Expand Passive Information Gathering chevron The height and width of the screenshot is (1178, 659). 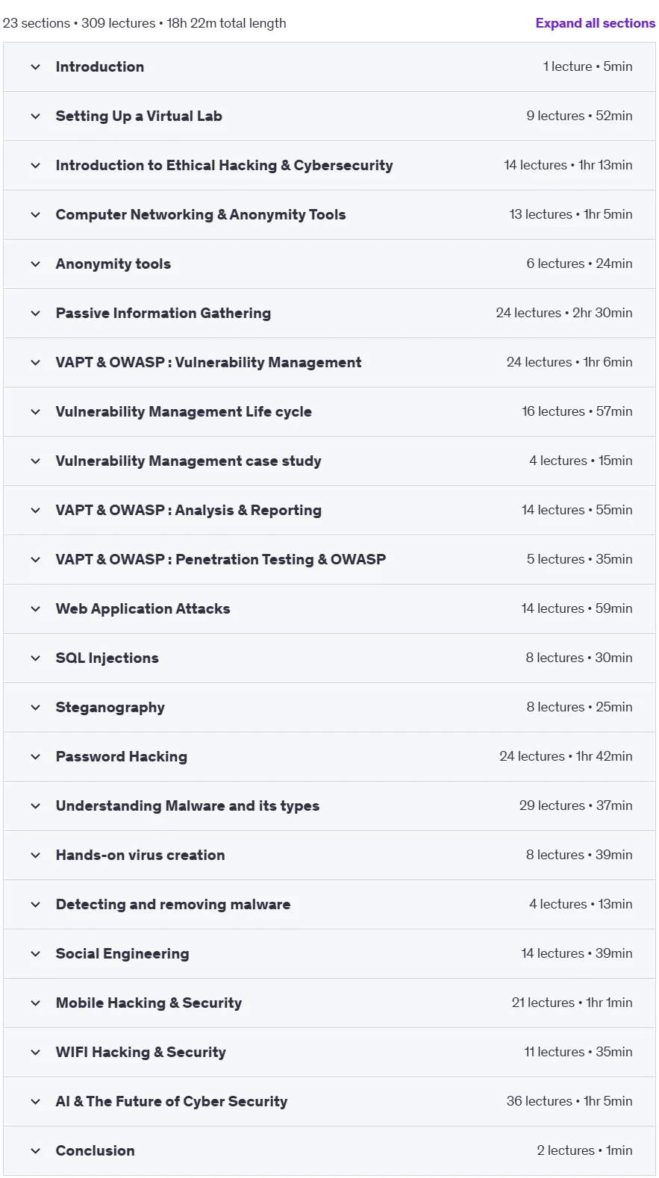pyautogui.click(x=35, y=314)
